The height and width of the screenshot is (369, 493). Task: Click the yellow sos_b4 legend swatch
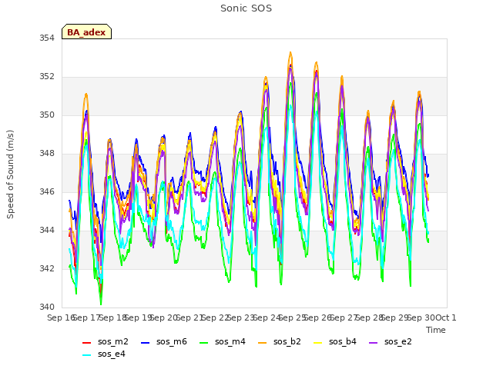tap(318, 343)
